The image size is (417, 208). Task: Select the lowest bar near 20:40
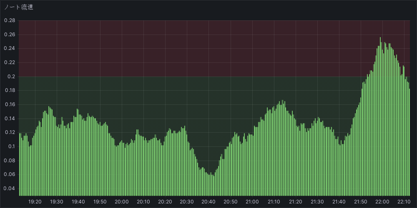click(214, 186)
